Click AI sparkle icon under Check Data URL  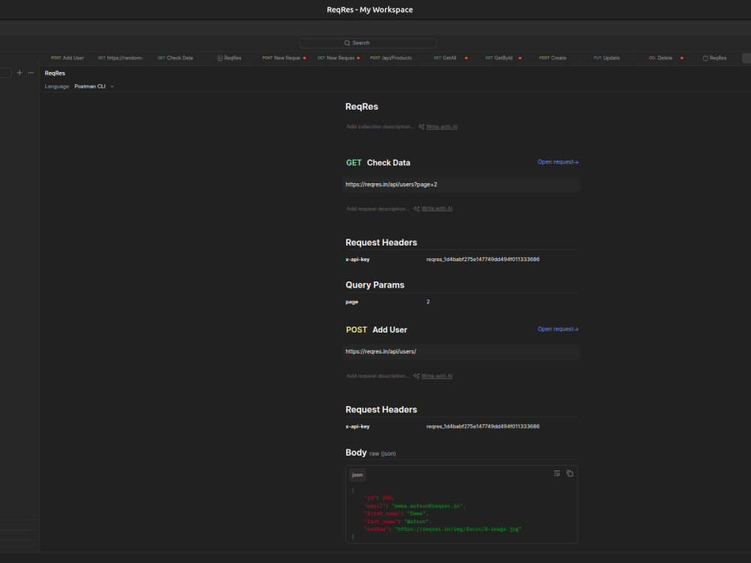(417, 209)
